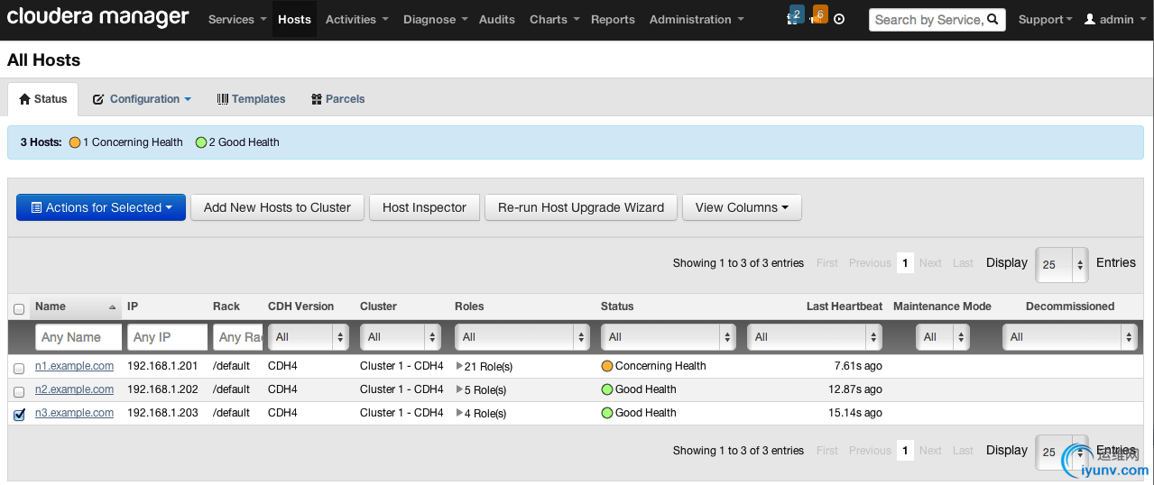This screenshot has width=1154, height=485.
Task: Open the Status filter dropdown
Action: 668,337
